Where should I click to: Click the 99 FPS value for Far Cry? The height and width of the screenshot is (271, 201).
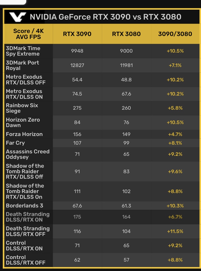pyautogui.click(x=126, y=143)
